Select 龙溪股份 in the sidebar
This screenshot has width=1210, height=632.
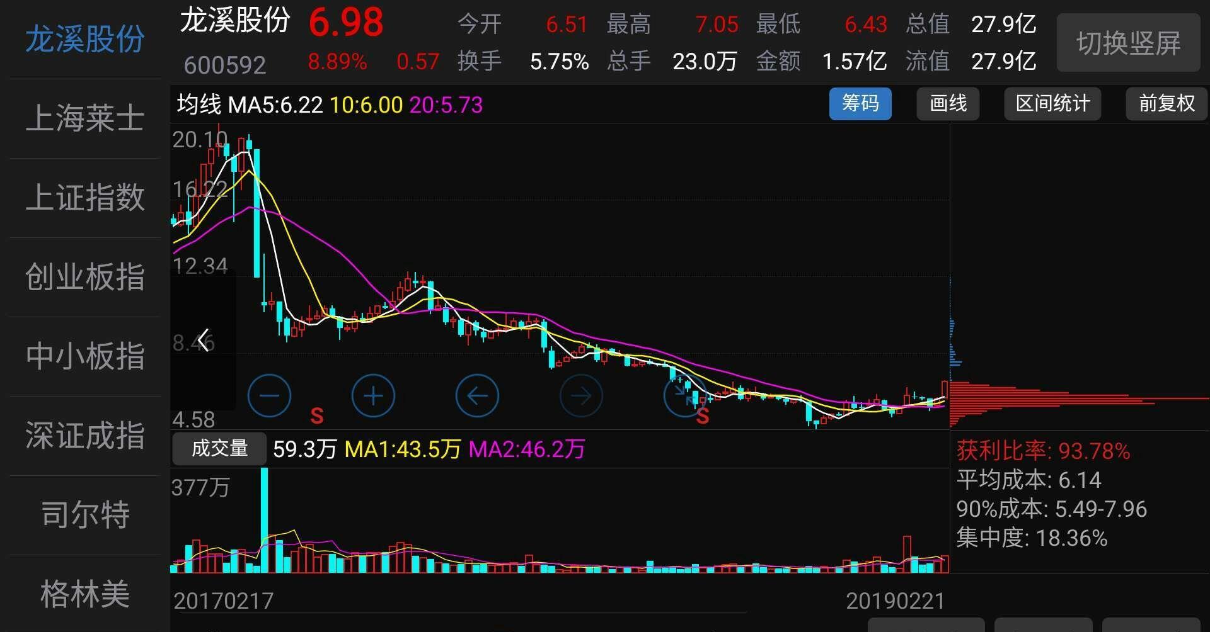(x=85, y=39)
